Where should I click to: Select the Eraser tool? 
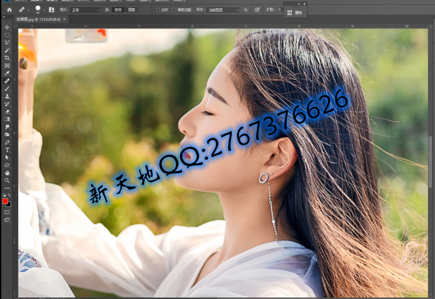[7, 111]
